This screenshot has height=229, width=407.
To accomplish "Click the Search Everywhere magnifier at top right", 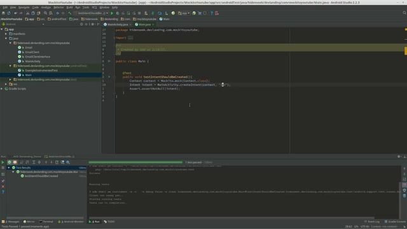I will pyautogui.click(x=404, y=13).
